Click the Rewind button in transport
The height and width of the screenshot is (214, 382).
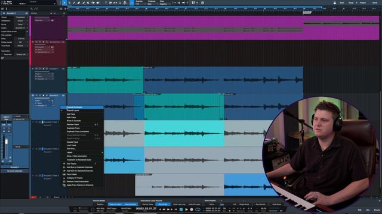[x=164, y=209]
